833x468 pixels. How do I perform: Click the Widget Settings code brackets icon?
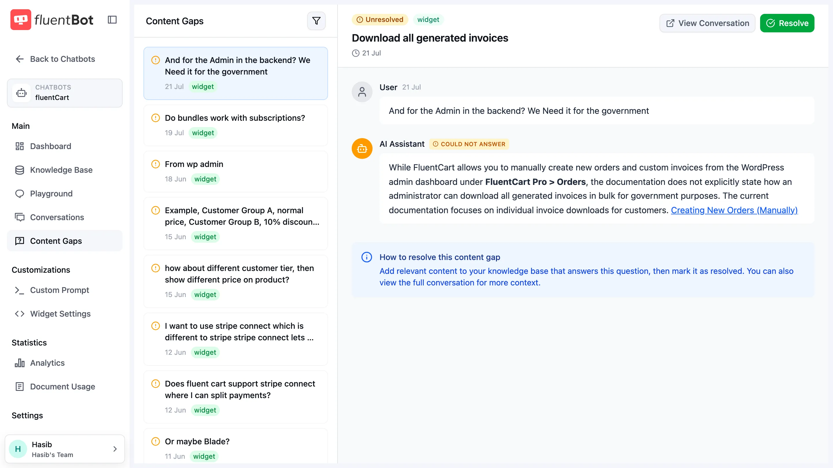(19, 314)
